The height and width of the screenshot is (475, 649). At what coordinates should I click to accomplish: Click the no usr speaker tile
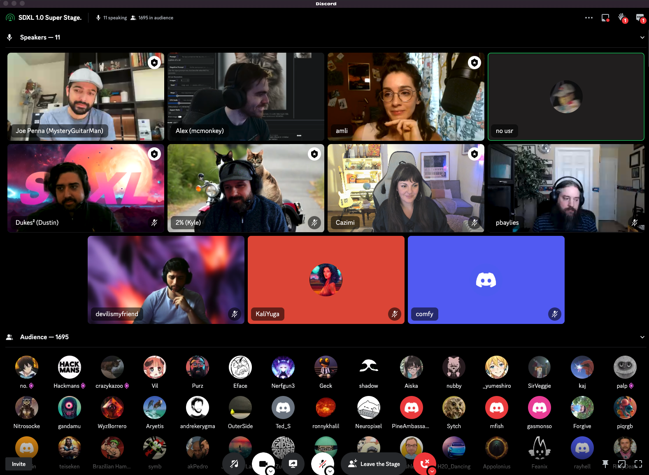pyautogui.click(x=566, y=97)
